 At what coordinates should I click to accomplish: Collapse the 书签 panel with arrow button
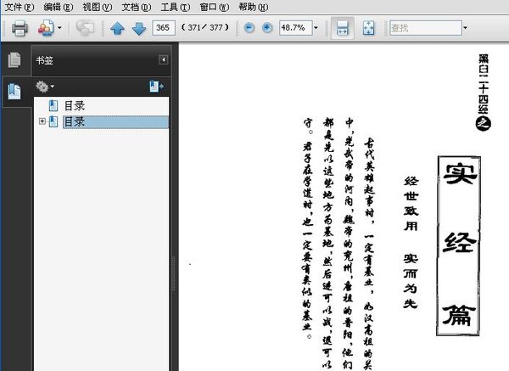tap(163, 59)
